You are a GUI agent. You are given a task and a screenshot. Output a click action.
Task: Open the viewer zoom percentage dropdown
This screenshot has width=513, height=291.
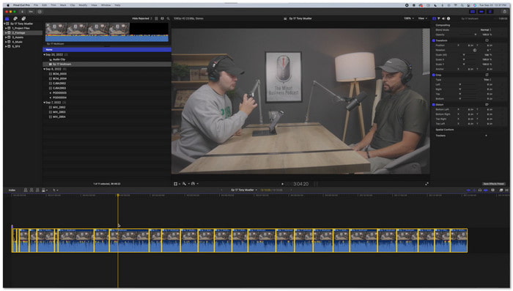(x=409, y=18)
